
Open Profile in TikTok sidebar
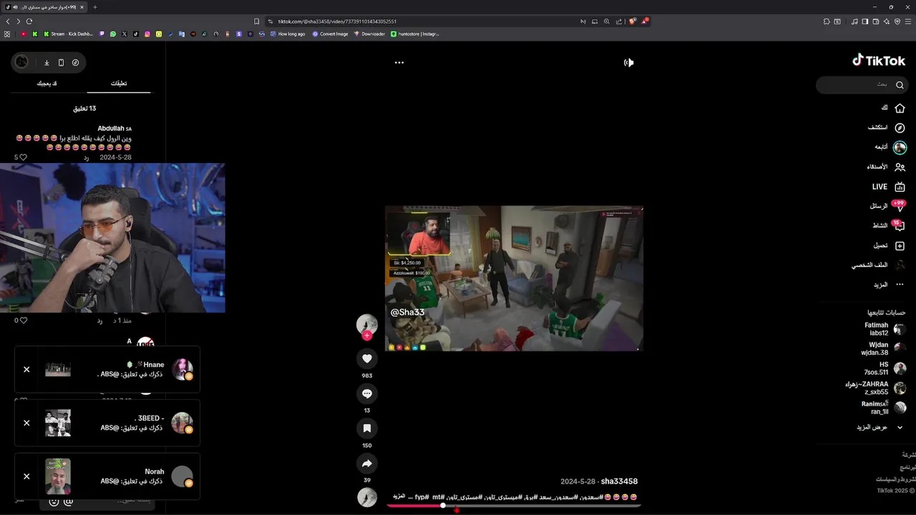coord(878,265)
